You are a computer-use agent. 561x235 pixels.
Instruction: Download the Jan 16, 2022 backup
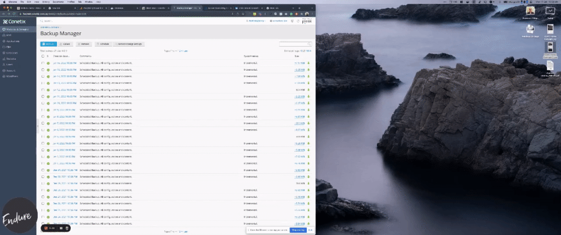point(308,63)
